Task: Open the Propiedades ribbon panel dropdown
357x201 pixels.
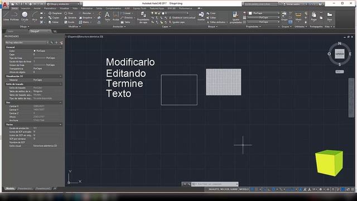Action: point(253,27)
